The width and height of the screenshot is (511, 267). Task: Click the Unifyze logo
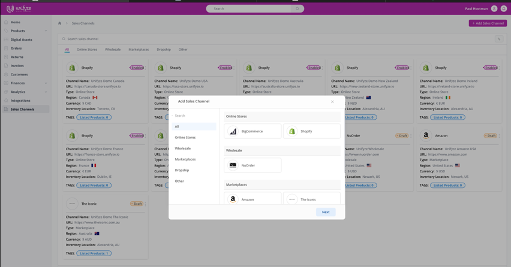[x=19, y=8]
